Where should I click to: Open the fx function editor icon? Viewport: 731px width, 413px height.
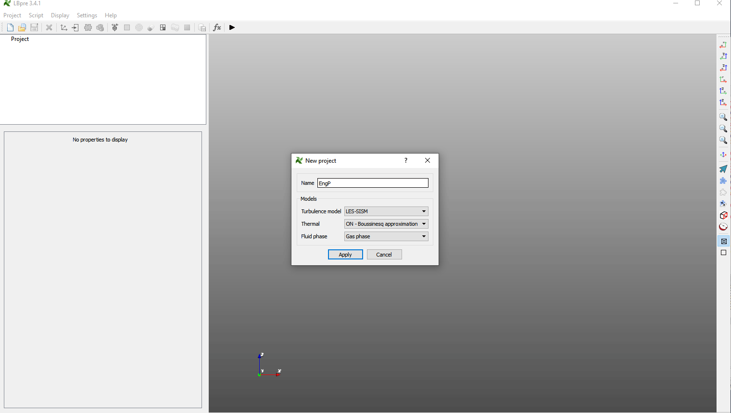[217, 27]
